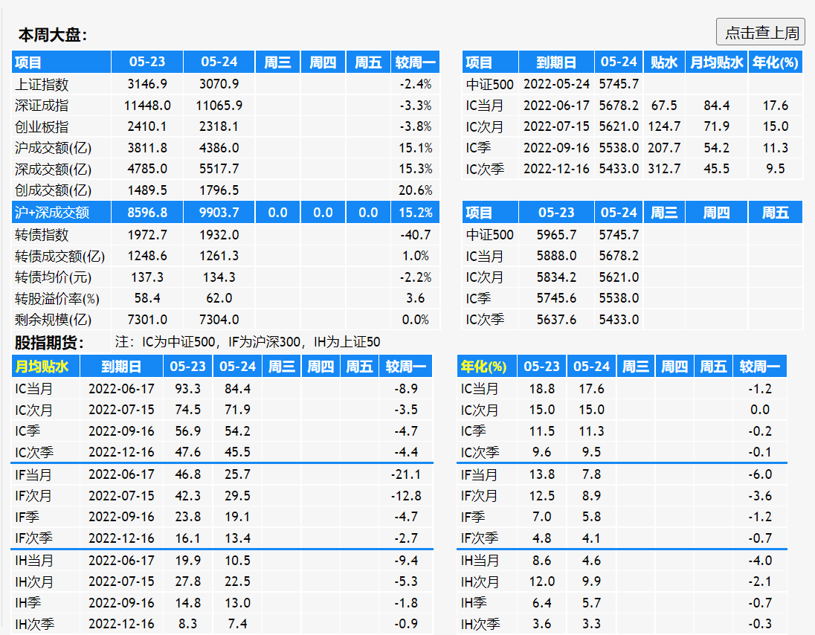Click the 点击查上周 button
Screen dimensions: 815x635
pos(761,33)
